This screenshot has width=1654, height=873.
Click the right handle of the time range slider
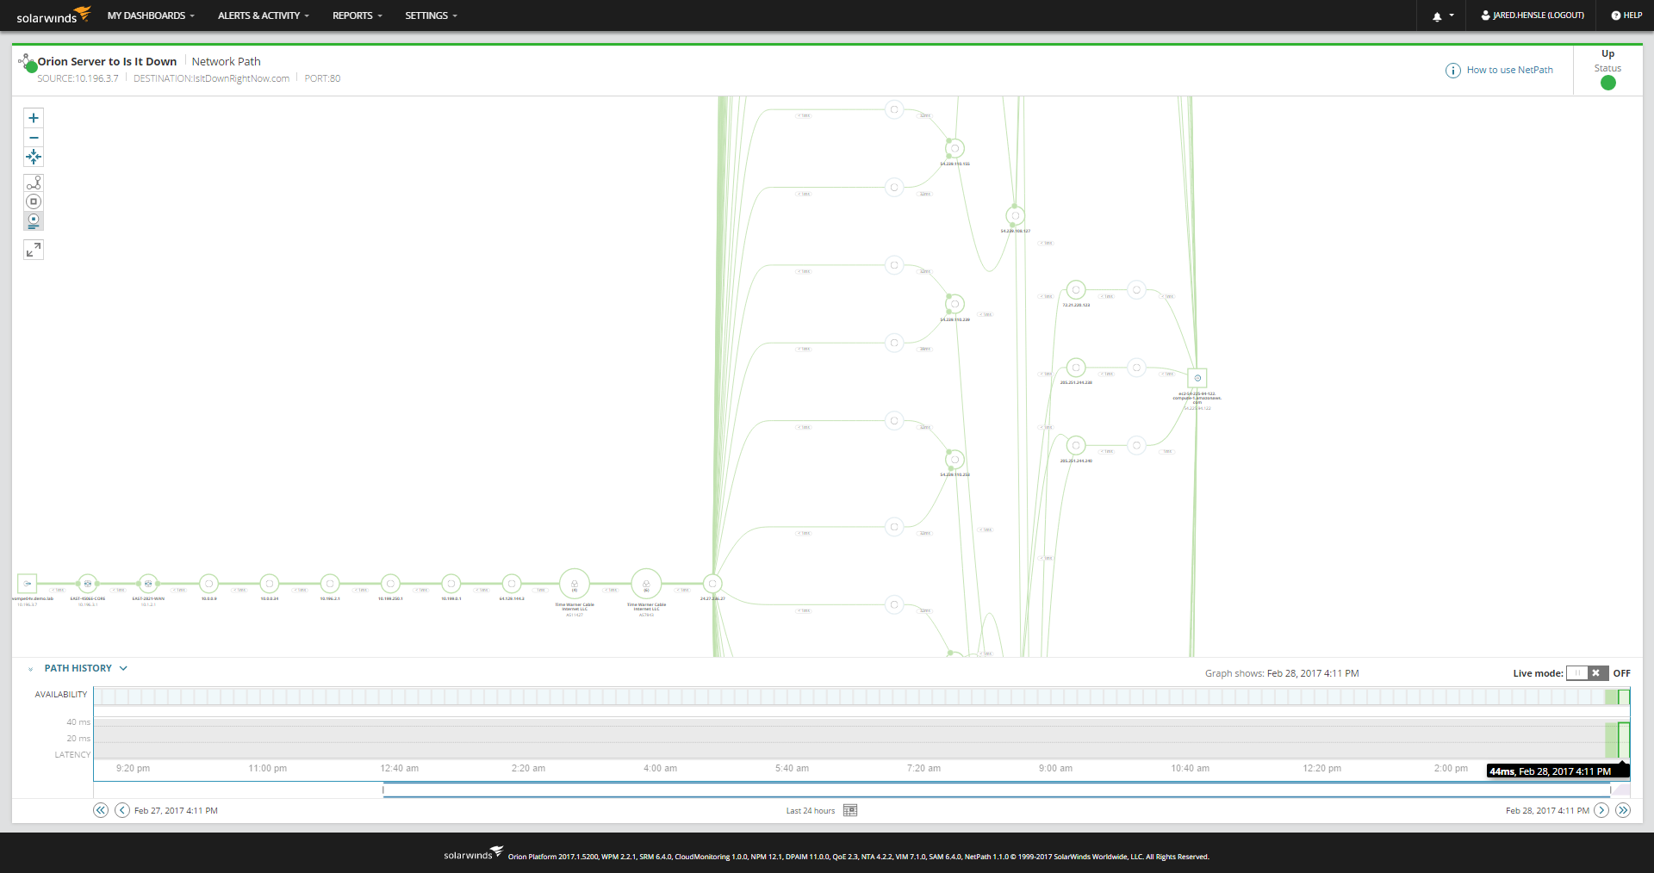(x=1611, y=789)
